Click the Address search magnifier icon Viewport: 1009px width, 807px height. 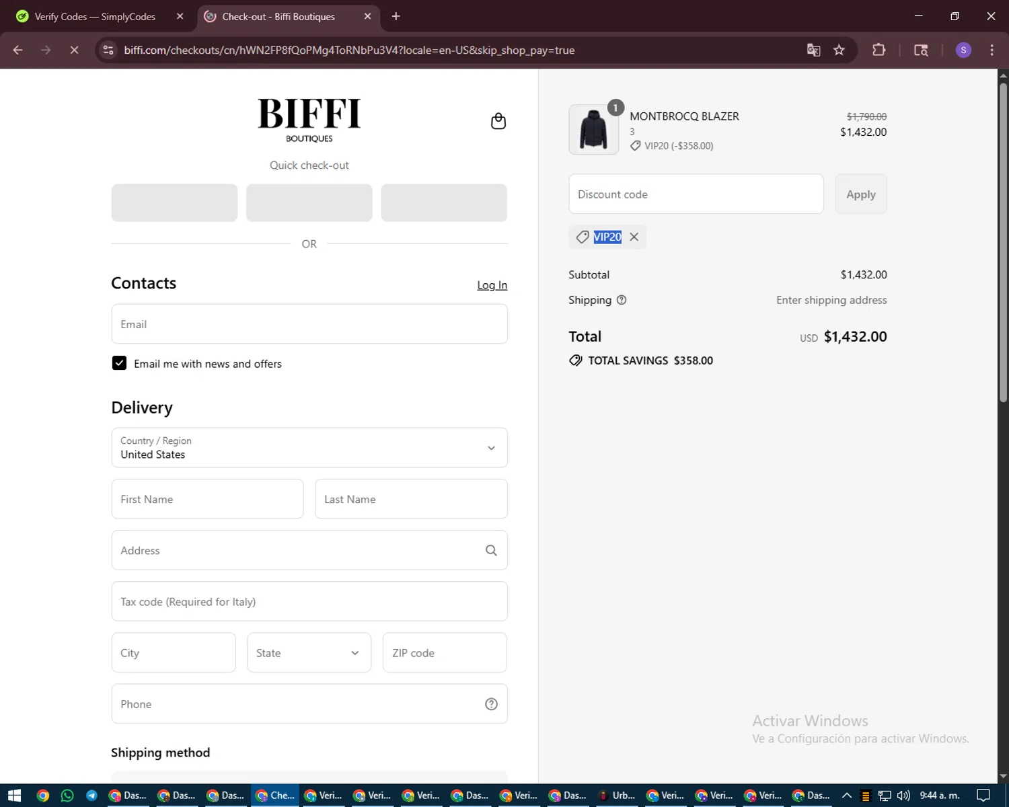tap(492, 550)
